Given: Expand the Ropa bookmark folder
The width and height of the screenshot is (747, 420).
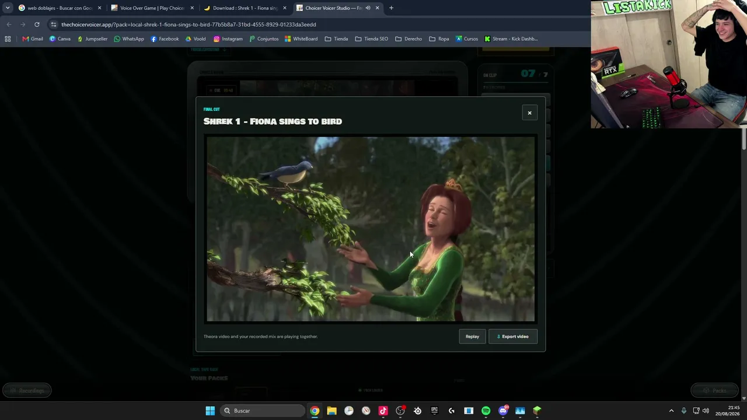Looking at the screenshot, I should click(439, 39).
